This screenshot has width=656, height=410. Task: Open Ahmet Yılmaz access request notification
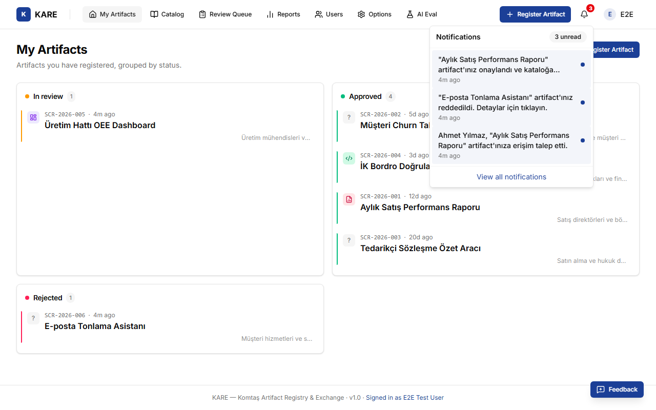[511, 145]
